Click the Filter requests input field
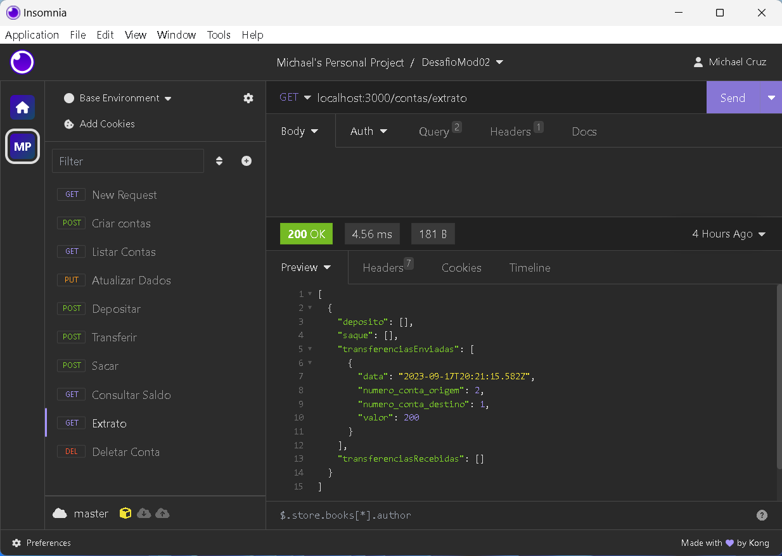Screen dimensions: 782x556 point(127,161)
